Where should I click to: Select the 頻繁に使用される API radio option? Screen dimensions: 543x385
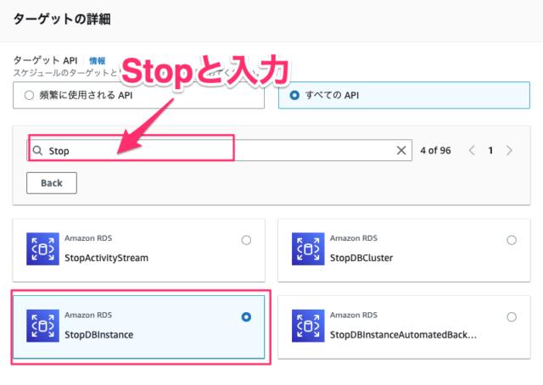coord(30,96)
